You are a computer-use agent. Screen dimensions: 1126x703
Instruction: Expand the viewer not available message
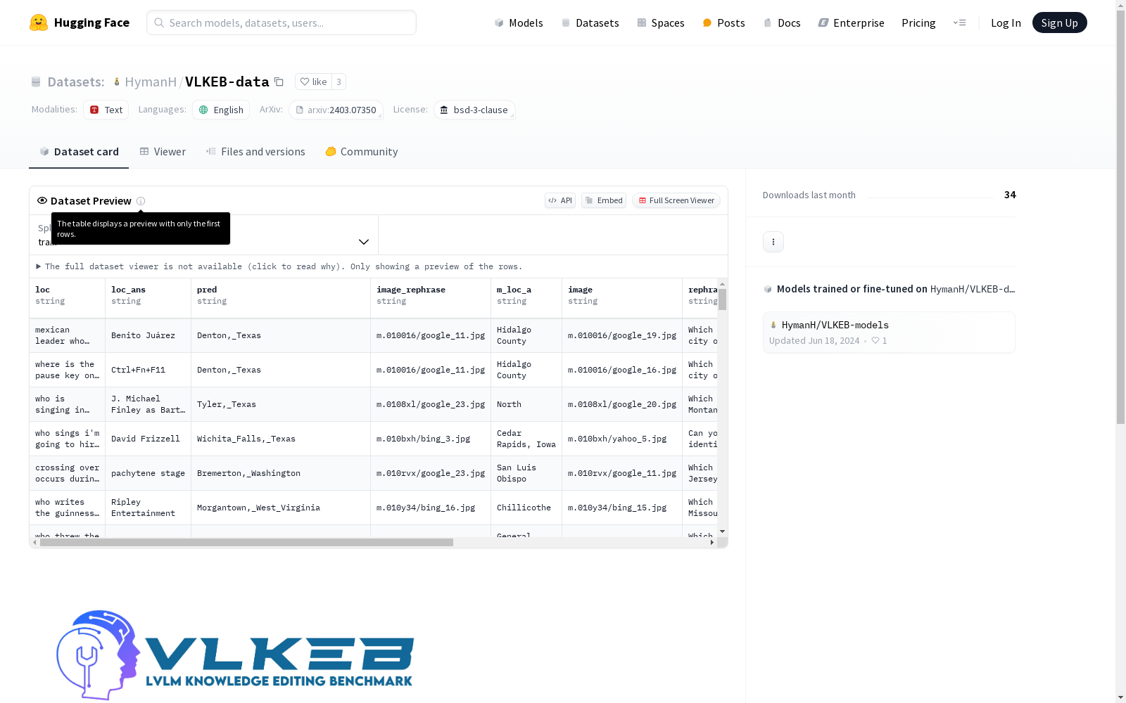click(x=279, y=266)
